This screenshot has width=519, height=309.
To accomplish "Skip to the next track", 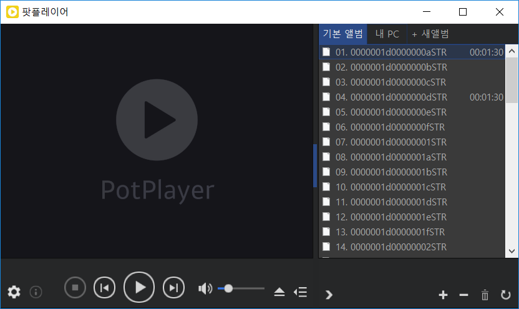I will point(173,288).
